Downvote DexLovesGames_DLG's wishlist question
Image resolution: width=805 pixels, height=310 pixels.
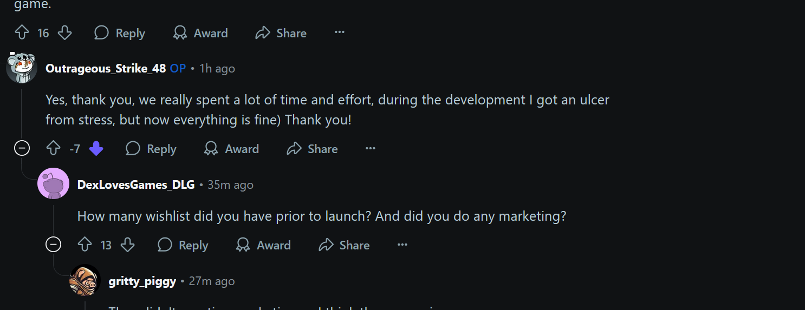point(127,245)
